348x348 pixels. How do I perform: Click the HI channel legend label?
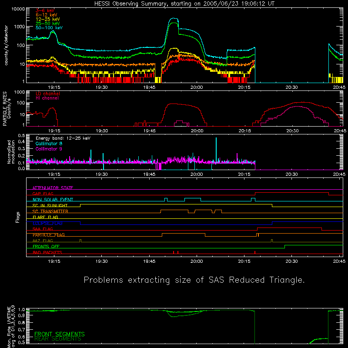(x=47, y=98)
